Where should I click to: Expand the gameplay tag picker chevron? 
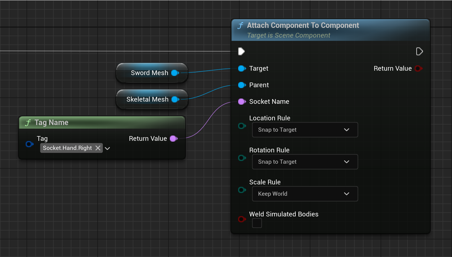[108, 149]
